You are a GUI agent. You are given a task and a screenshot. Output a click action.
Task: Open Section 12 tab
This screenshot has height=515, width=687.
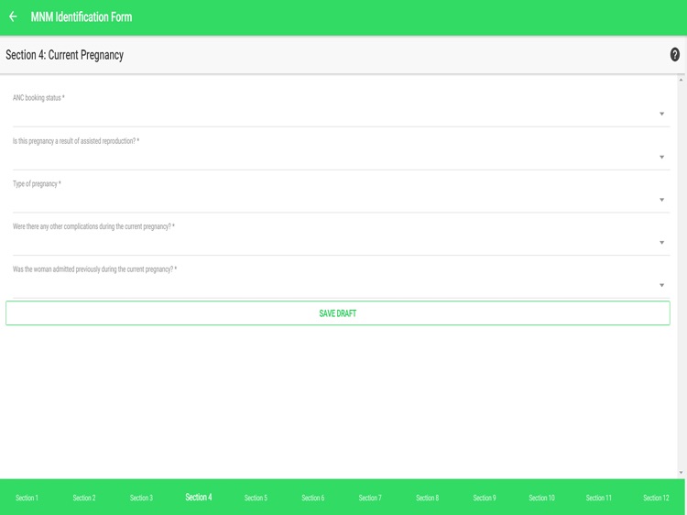(x=656, y=498)
